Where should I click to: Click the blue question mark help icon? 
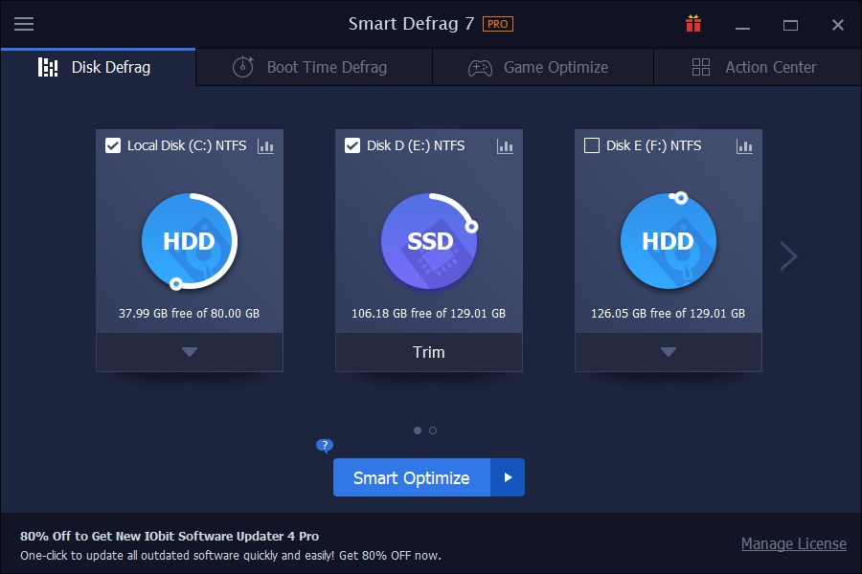(x=324, y=446)
